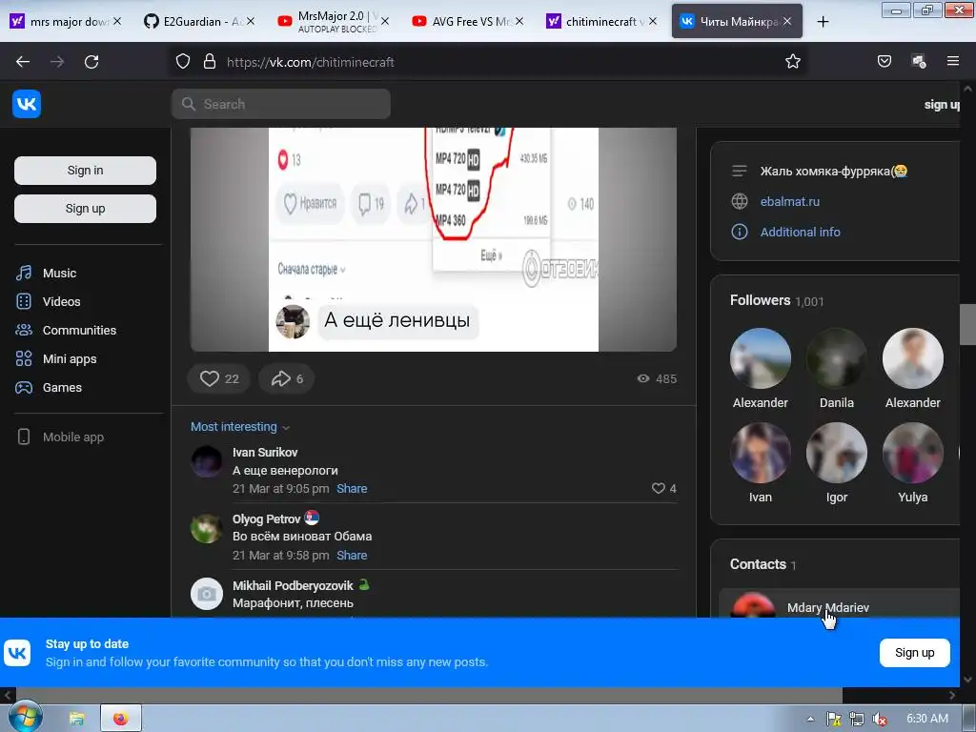Open the post image thumbnail
This screenshot has width=976, height=732.
(434, 239)
